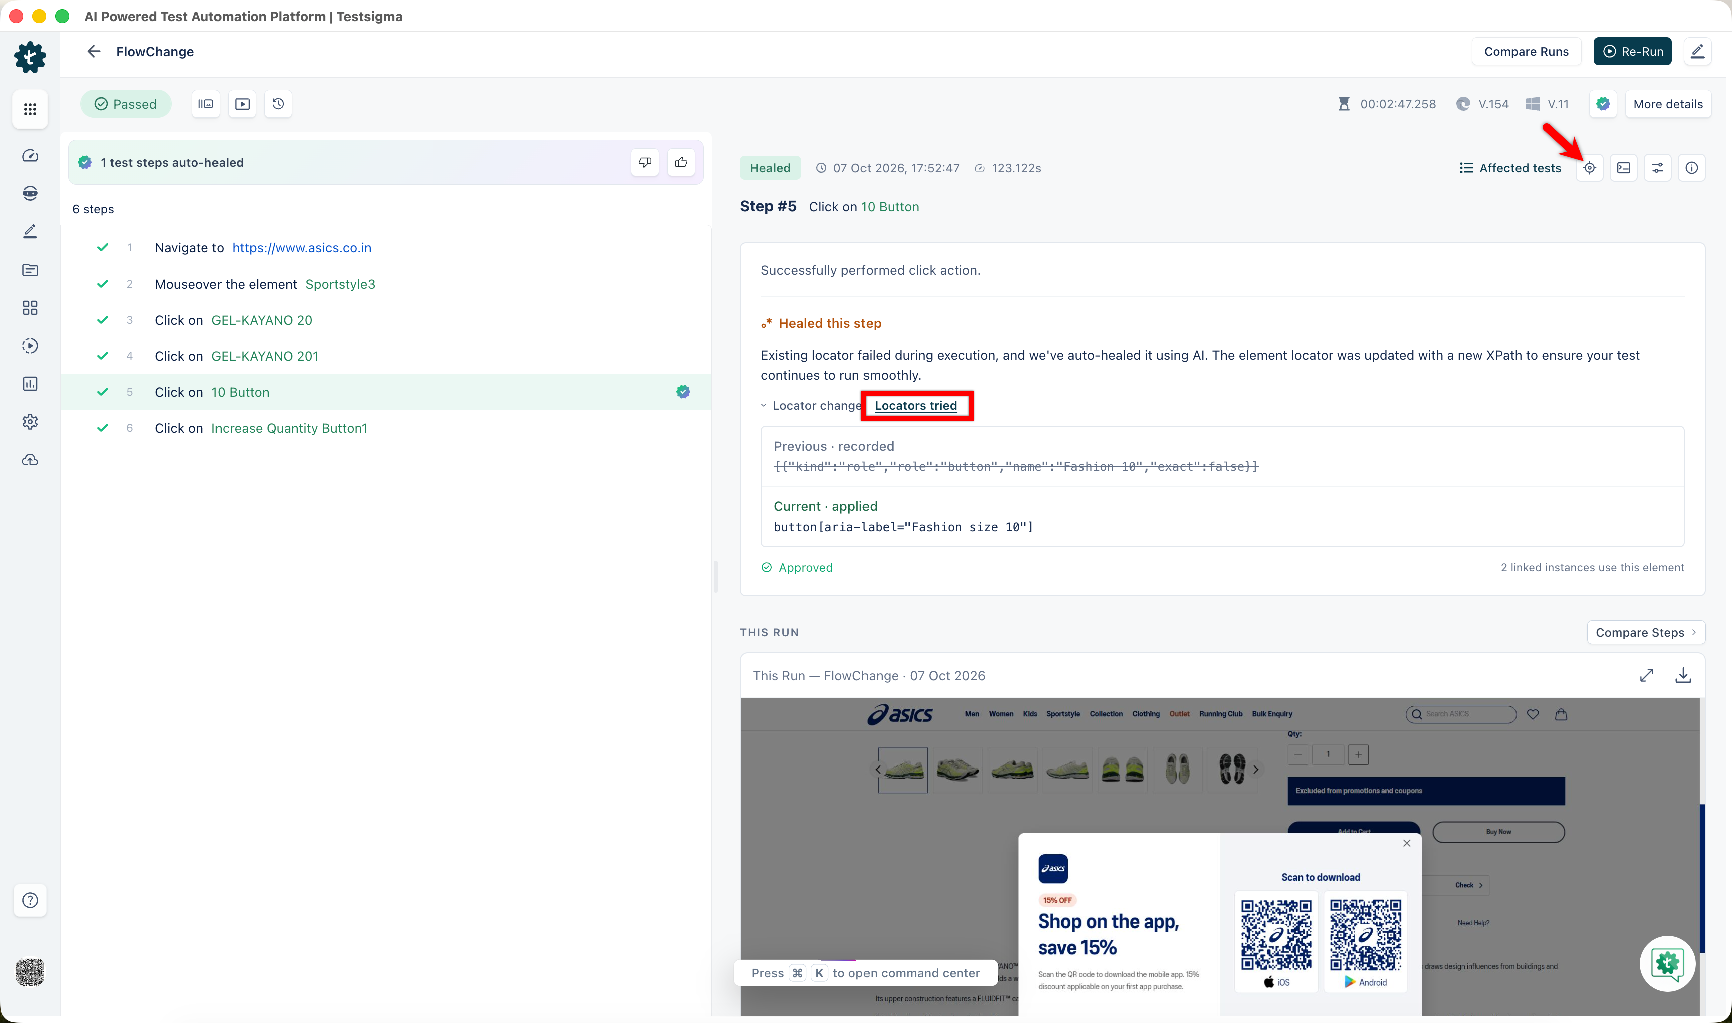Open the Locators tried link
Viewport: 1732px width, 1023px height.
click(x=916, y=406)
